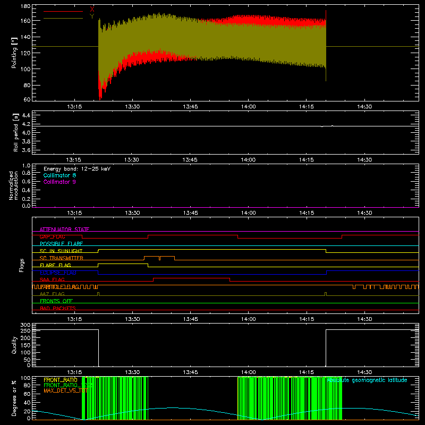The image size is (425, 425).
Task: Click the Quality axis title
Action: (x=14, y=345)
